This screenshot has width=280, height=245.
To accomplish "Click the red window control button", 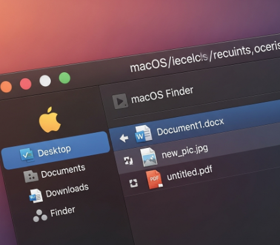I will pyautogui.click(x=25, y=84).
